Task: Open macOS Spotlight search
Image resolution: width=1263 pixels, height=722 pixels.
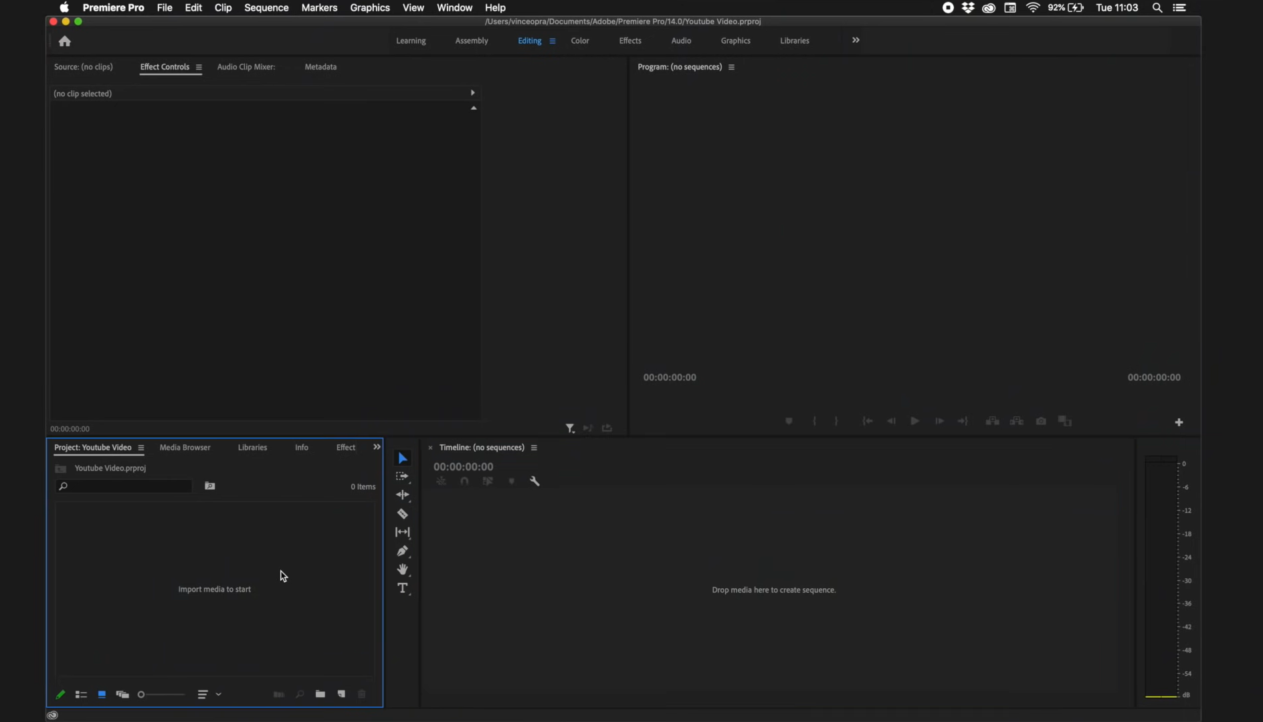Action: click(x=1157, y=8)
